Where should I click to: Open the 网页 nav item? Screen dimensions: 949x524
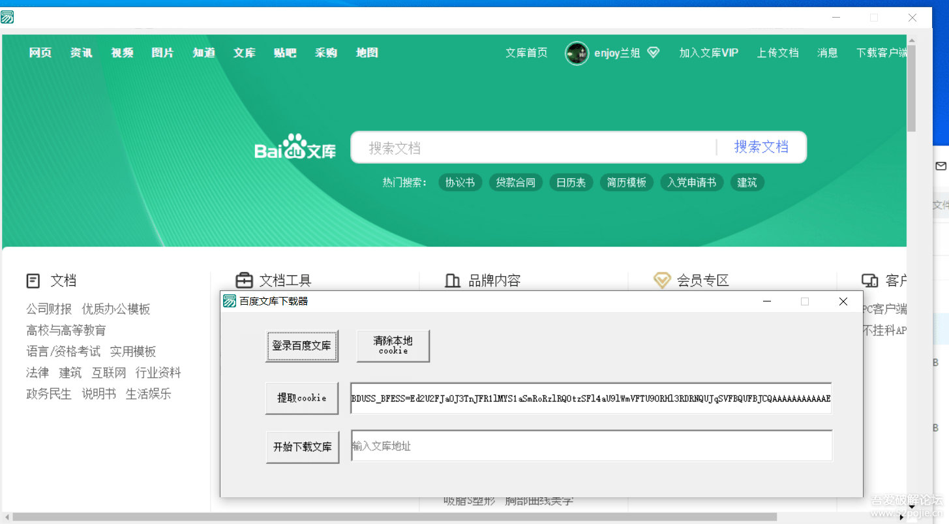(x=40, y=53)
